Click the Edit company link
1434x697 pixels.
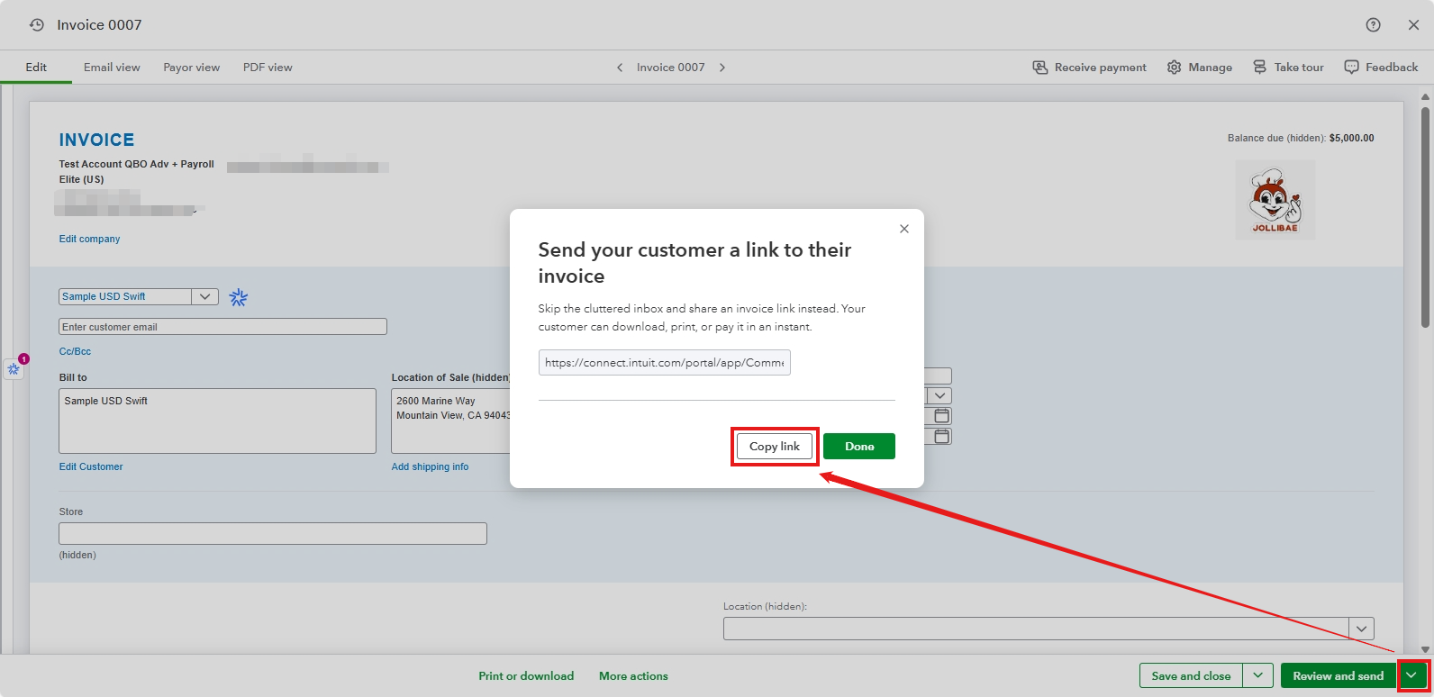[x=89, y=239]
